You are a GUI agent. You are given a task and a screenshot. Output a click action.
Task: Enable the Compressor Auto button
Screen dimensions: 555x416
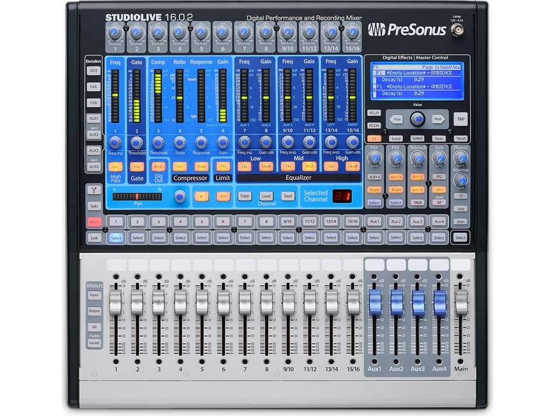201,167
